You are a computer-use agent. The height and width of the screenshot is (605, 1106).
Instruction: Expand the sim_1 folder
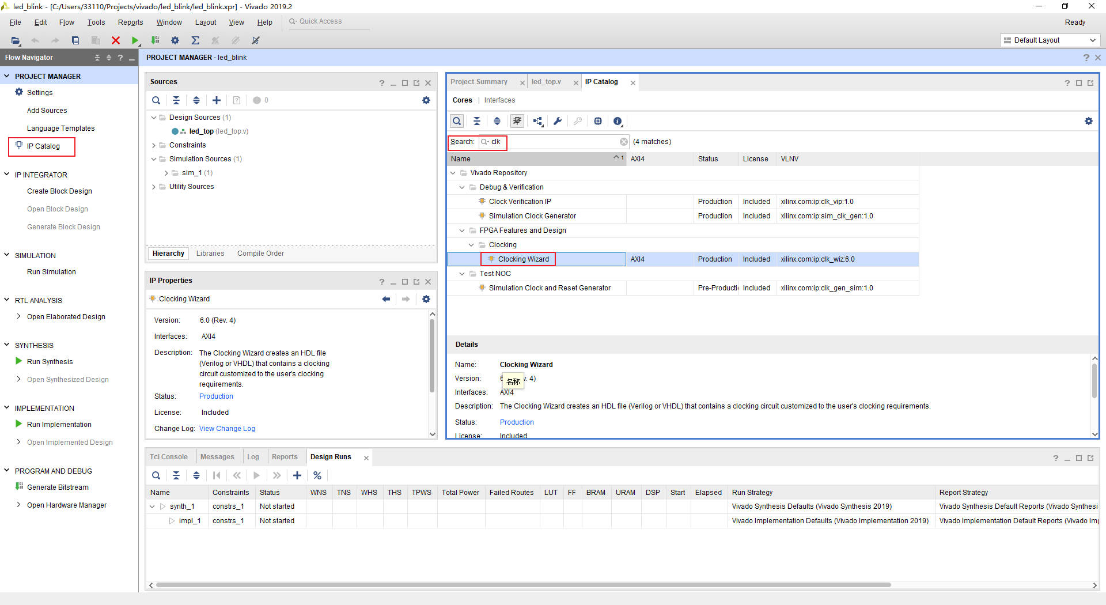point(166,173)
